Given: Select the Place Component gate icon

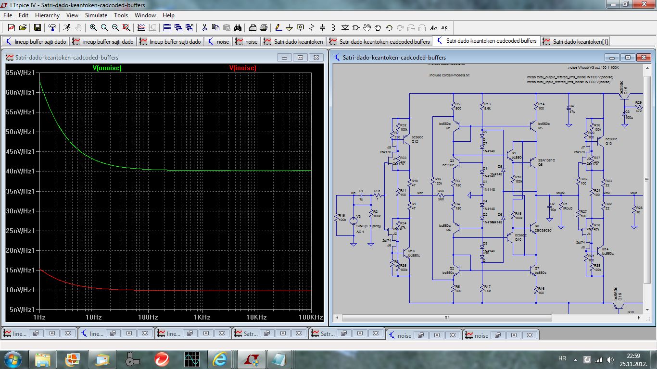Looking at the screenshot, I should point(356,27).
